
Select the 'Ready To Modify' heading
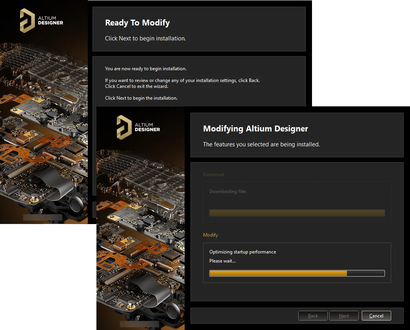click(137, 23)
